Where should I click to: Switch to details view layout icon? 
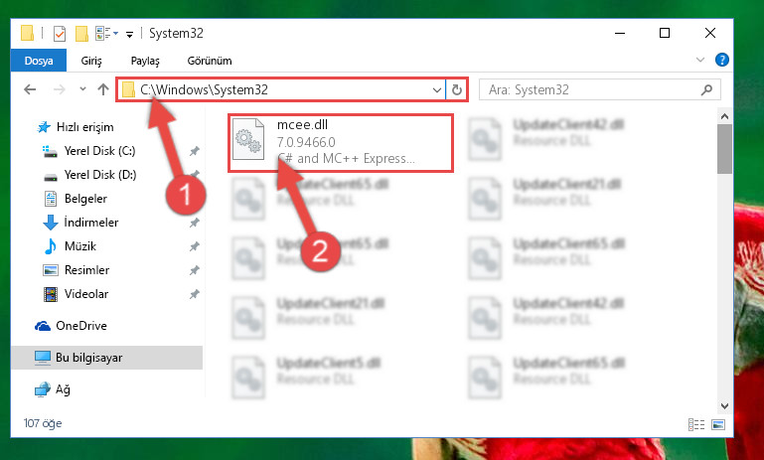tap(696, 424)
